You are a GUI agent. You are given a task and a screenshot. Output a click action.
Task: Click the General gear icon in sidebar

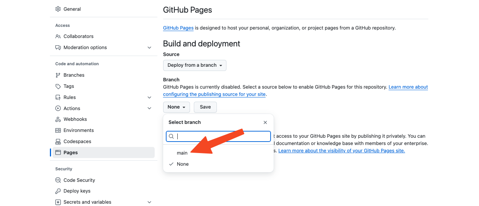point(58,9)
